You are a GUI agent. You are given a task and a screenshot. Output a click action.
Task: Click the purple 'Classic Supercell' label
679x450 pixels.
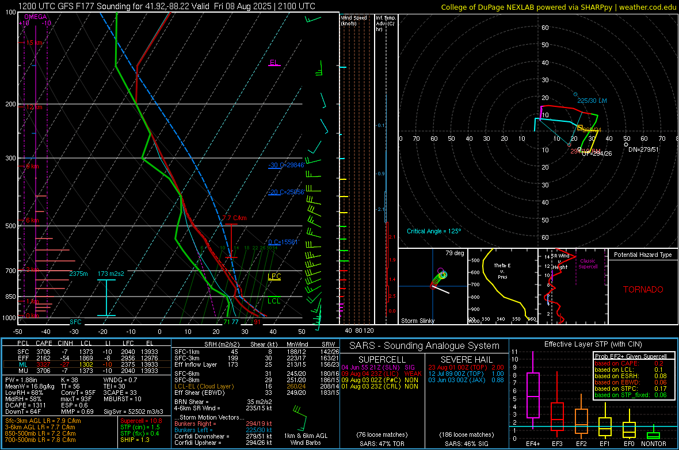click(x=588, y=264)
